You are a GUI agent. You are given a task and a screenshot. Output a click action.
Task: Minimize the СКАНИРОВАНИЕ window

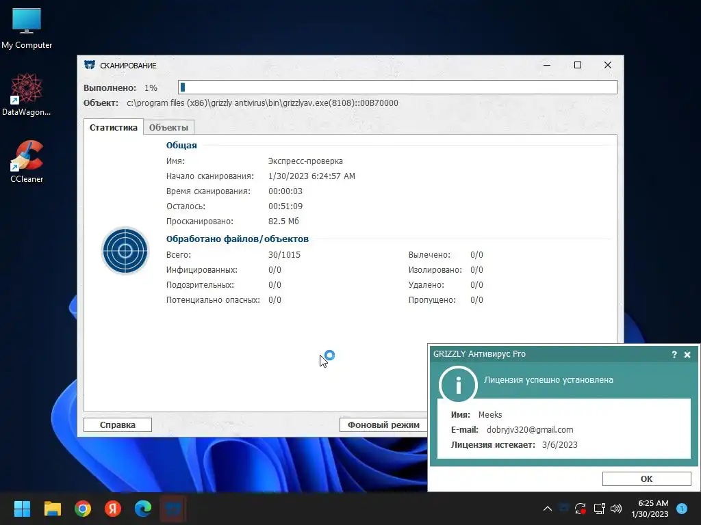[x=547, y=65]
